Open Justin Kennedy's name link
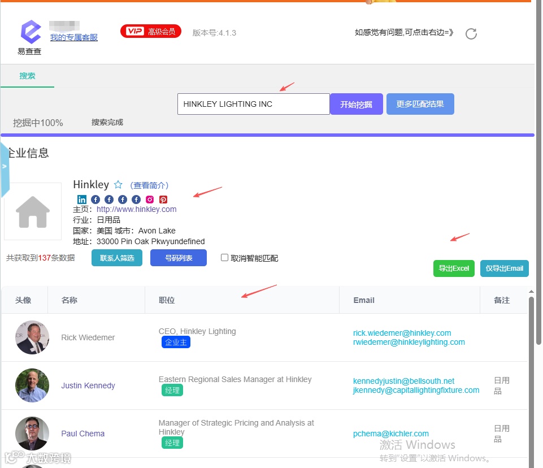The width and height of the screenshot is (543, 468). (x=88, y=385)
